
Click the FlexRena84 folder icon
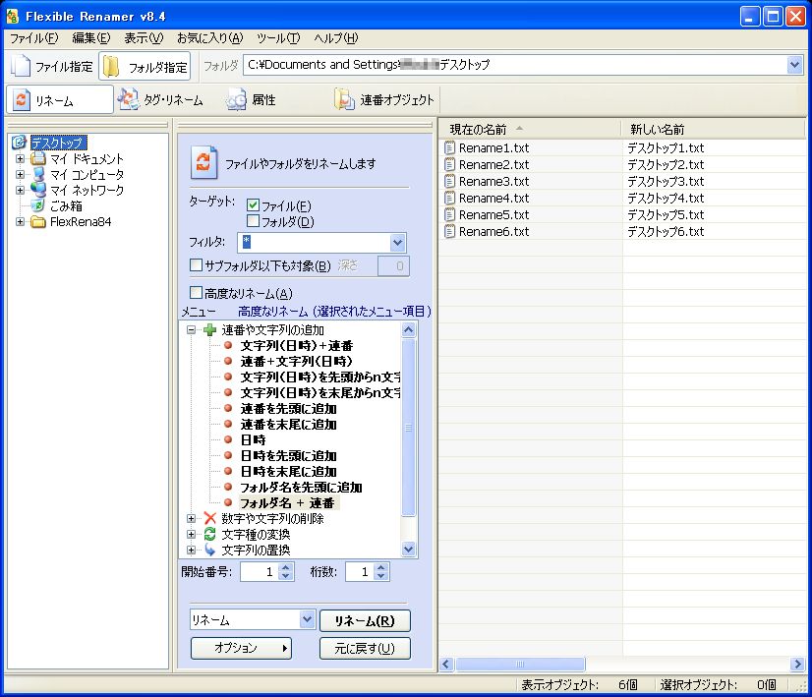tap(37, 221)
